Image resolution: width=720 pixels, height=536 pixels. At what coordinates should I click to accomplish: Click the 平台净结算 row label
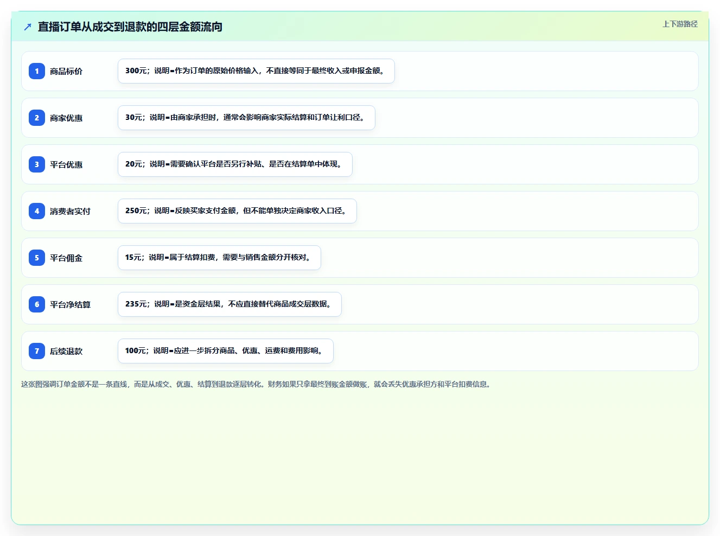pos(70,304)
